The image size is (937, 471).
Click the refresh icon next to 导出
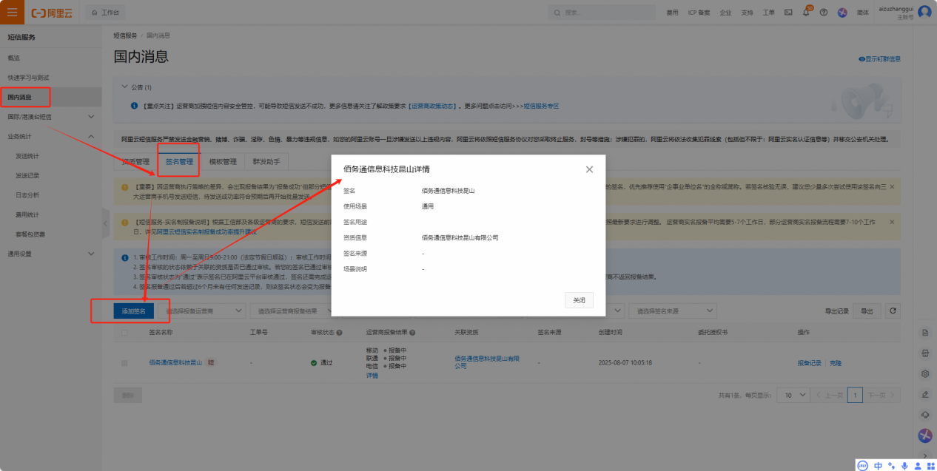893,311
